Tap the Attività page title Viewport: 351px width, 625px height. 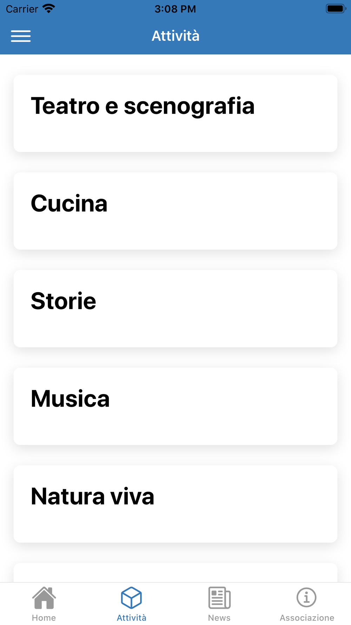click(175, 36)
